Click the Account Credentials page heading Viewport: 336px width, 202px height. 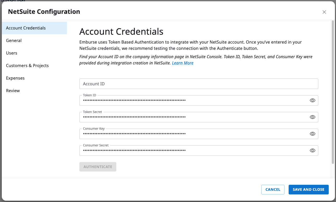click(121, 32)
